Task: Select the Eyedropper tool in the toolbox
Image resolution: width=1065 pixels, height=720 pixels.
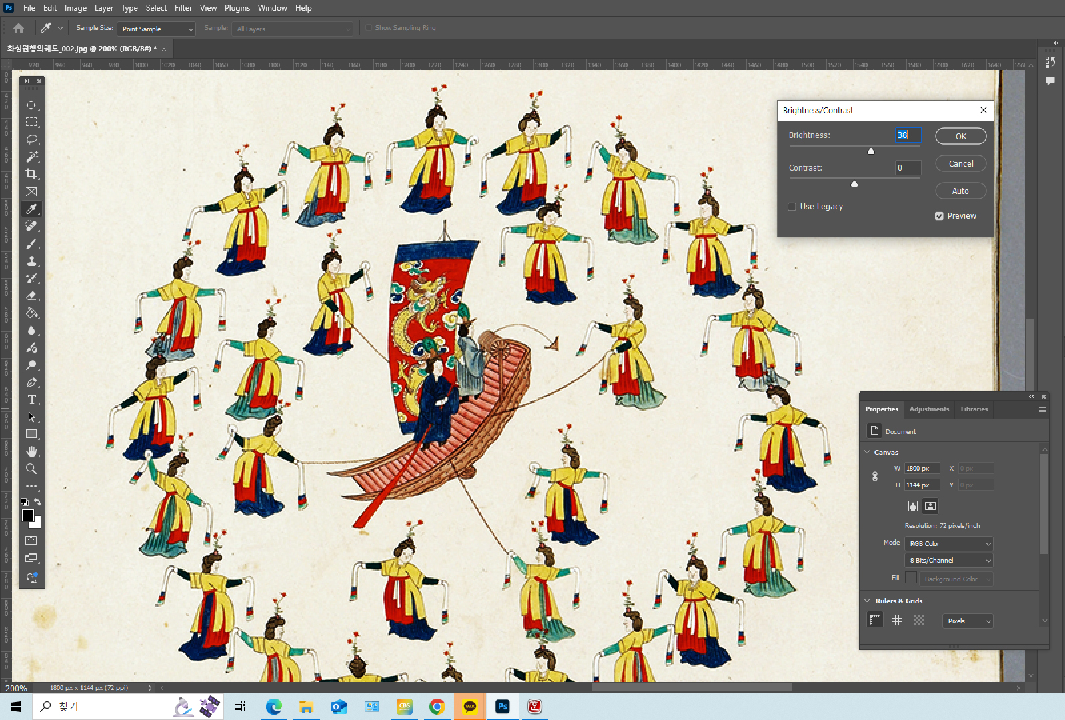Action: click(31, 209)
